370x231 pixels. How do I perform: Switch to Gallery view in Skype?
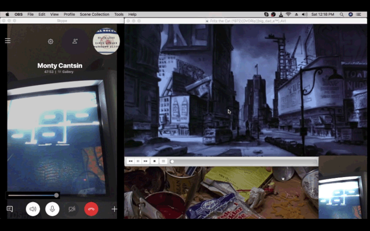[x=66, y=72]
